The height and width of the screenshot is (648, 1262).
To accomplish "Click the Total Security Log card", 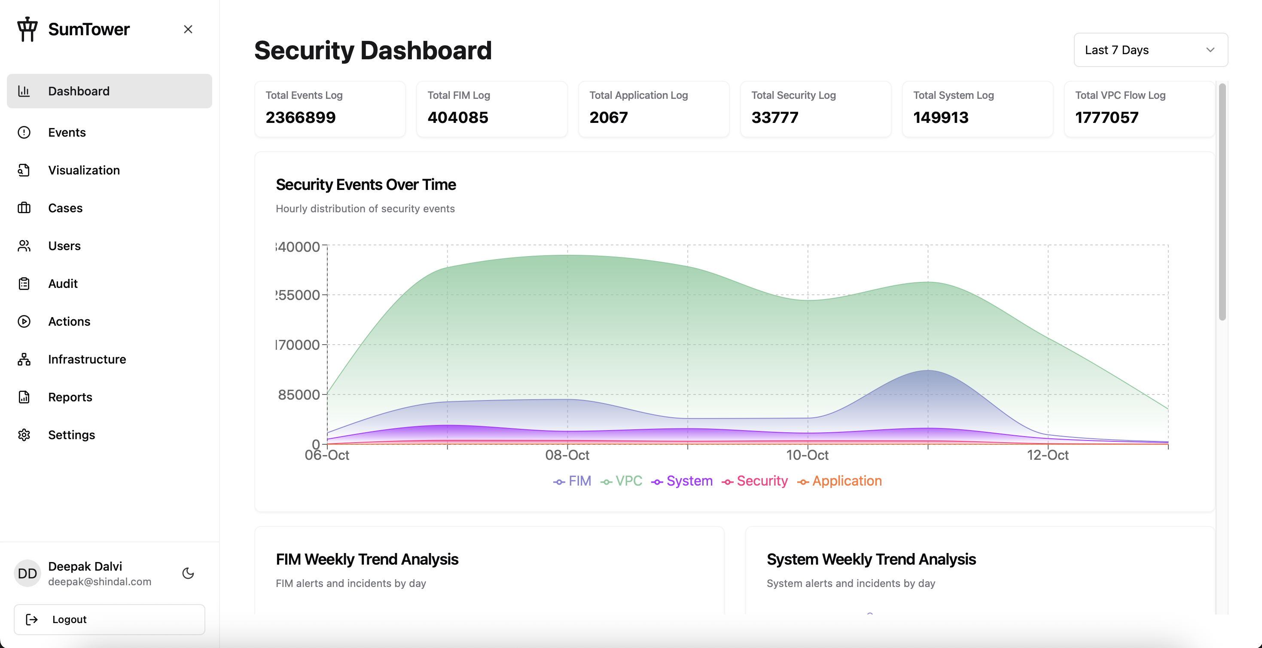I will pyautogui.click(x=815, y=109).
